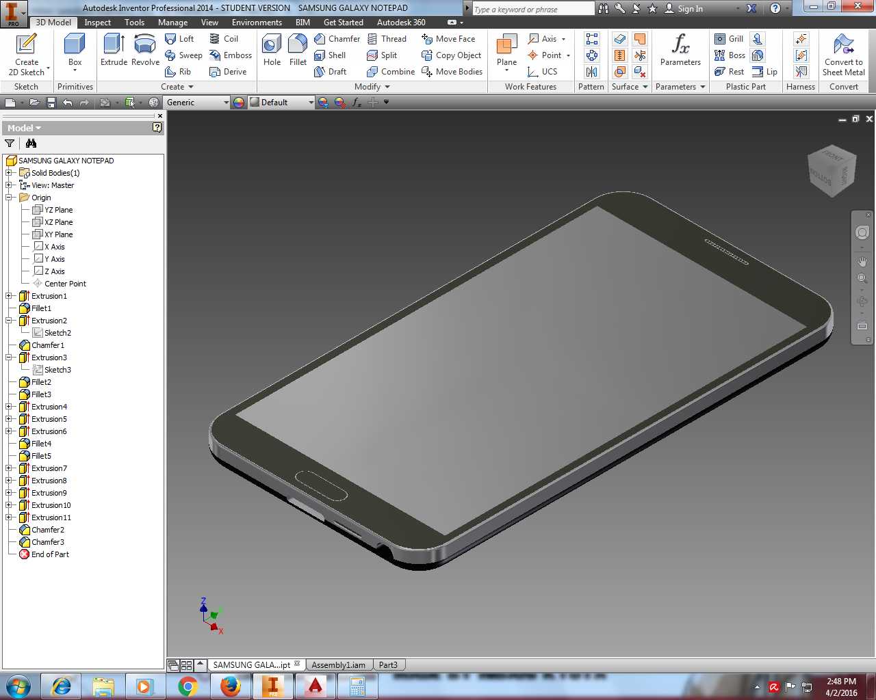Choose the Move Bodies tool
This screenshot has height=700, width=876.
(x=452, y=72)
